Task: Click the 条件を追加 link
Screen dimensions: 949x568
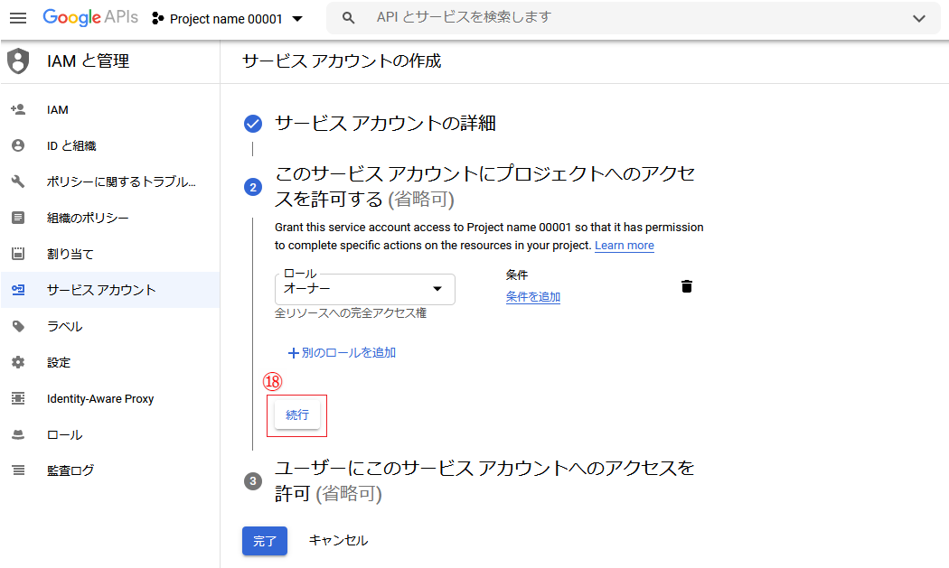Action: [x=532, y=297]
